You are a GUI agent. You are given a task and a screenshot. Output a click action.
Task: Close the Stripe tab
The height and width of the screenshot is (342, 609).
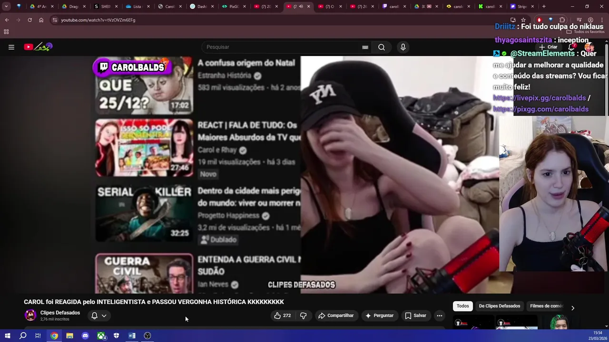532,7
